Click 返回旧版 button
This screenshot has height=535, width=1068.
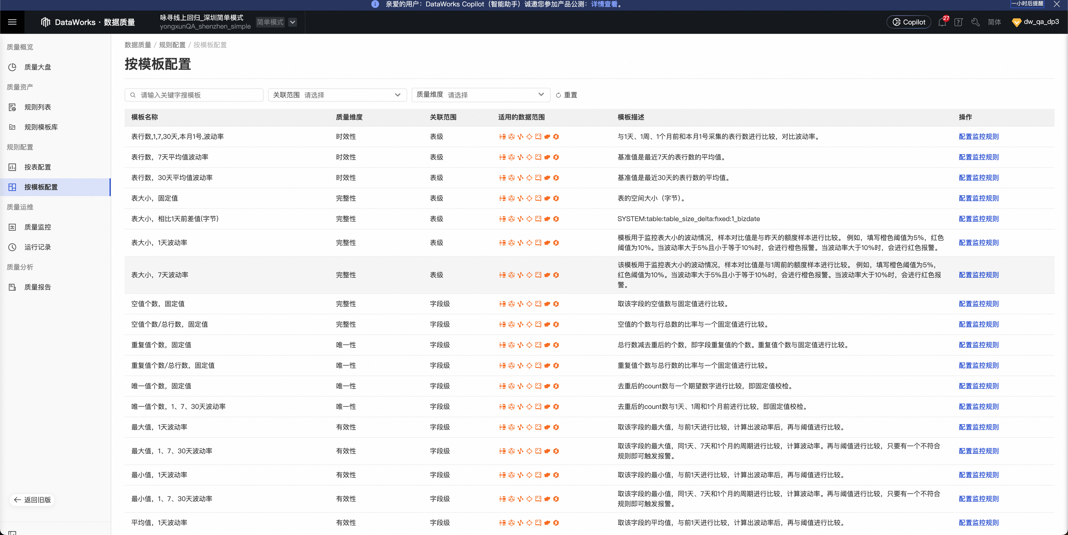coord(32,500)
